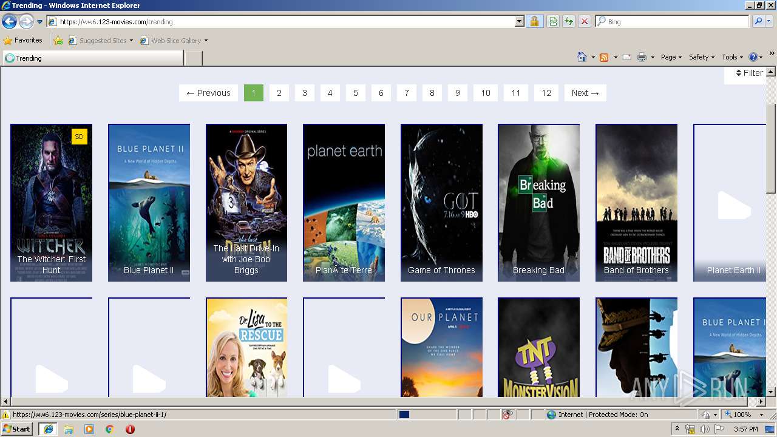Select the Trending browser tab
This screenshot has height=437, width=777.
click(92, 58)
